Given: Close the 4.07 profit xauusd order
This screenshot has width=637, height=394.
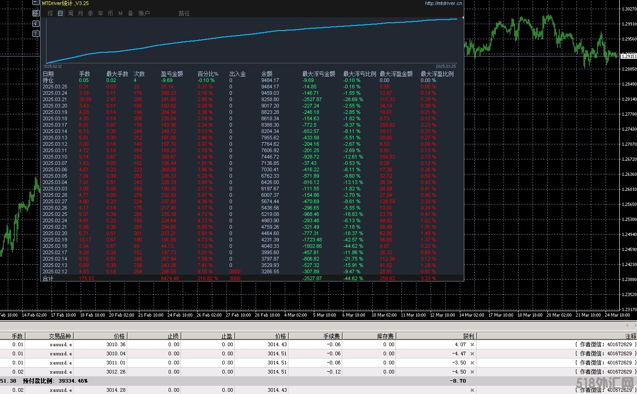Looking at the screenshot, I should pos(472,345).
